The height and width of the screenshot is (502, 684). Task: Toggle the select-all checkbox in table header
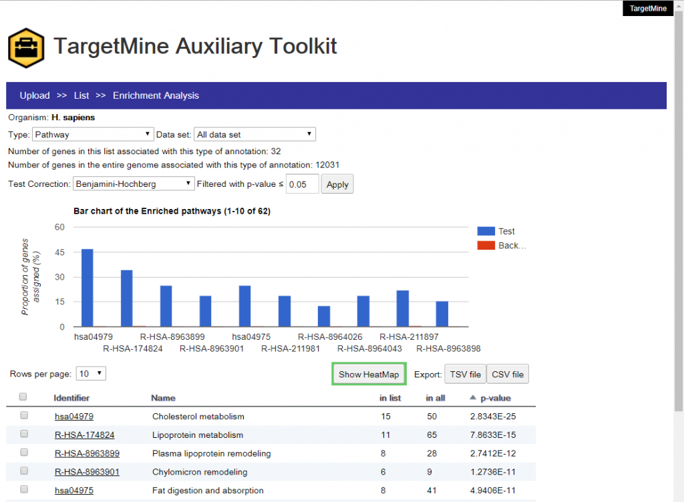click(23, 396)
